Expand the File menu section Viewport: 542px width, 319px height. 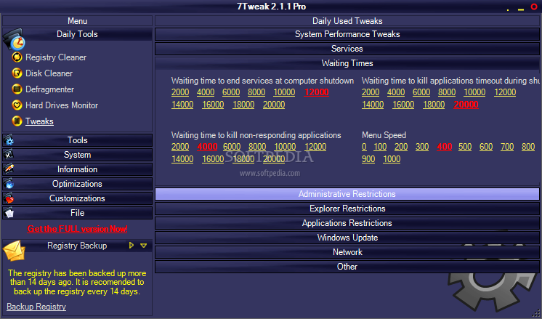pos(78,213)
